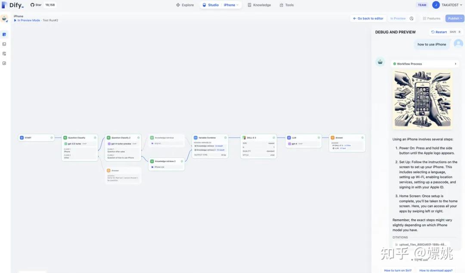Restart the debug conversation

438,31
